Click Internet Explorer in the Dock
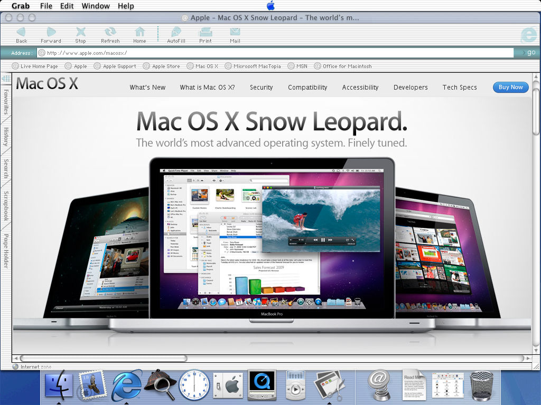This screenshot has height=405, width=541. (126, 385)
